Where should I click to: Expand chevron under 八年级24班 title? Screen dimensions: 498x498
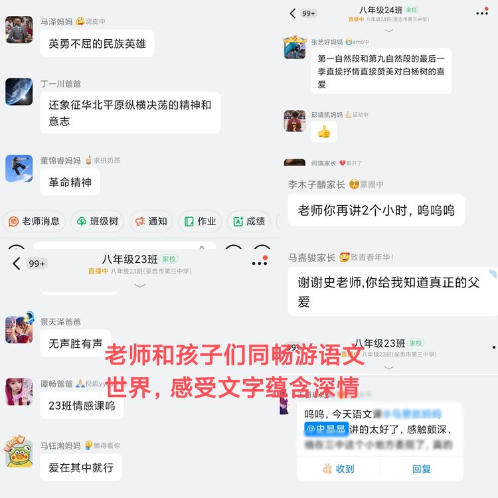(388, 31)
